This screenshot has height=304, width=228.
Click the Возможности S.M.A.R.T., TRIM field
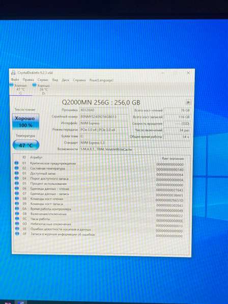point(135,149)
